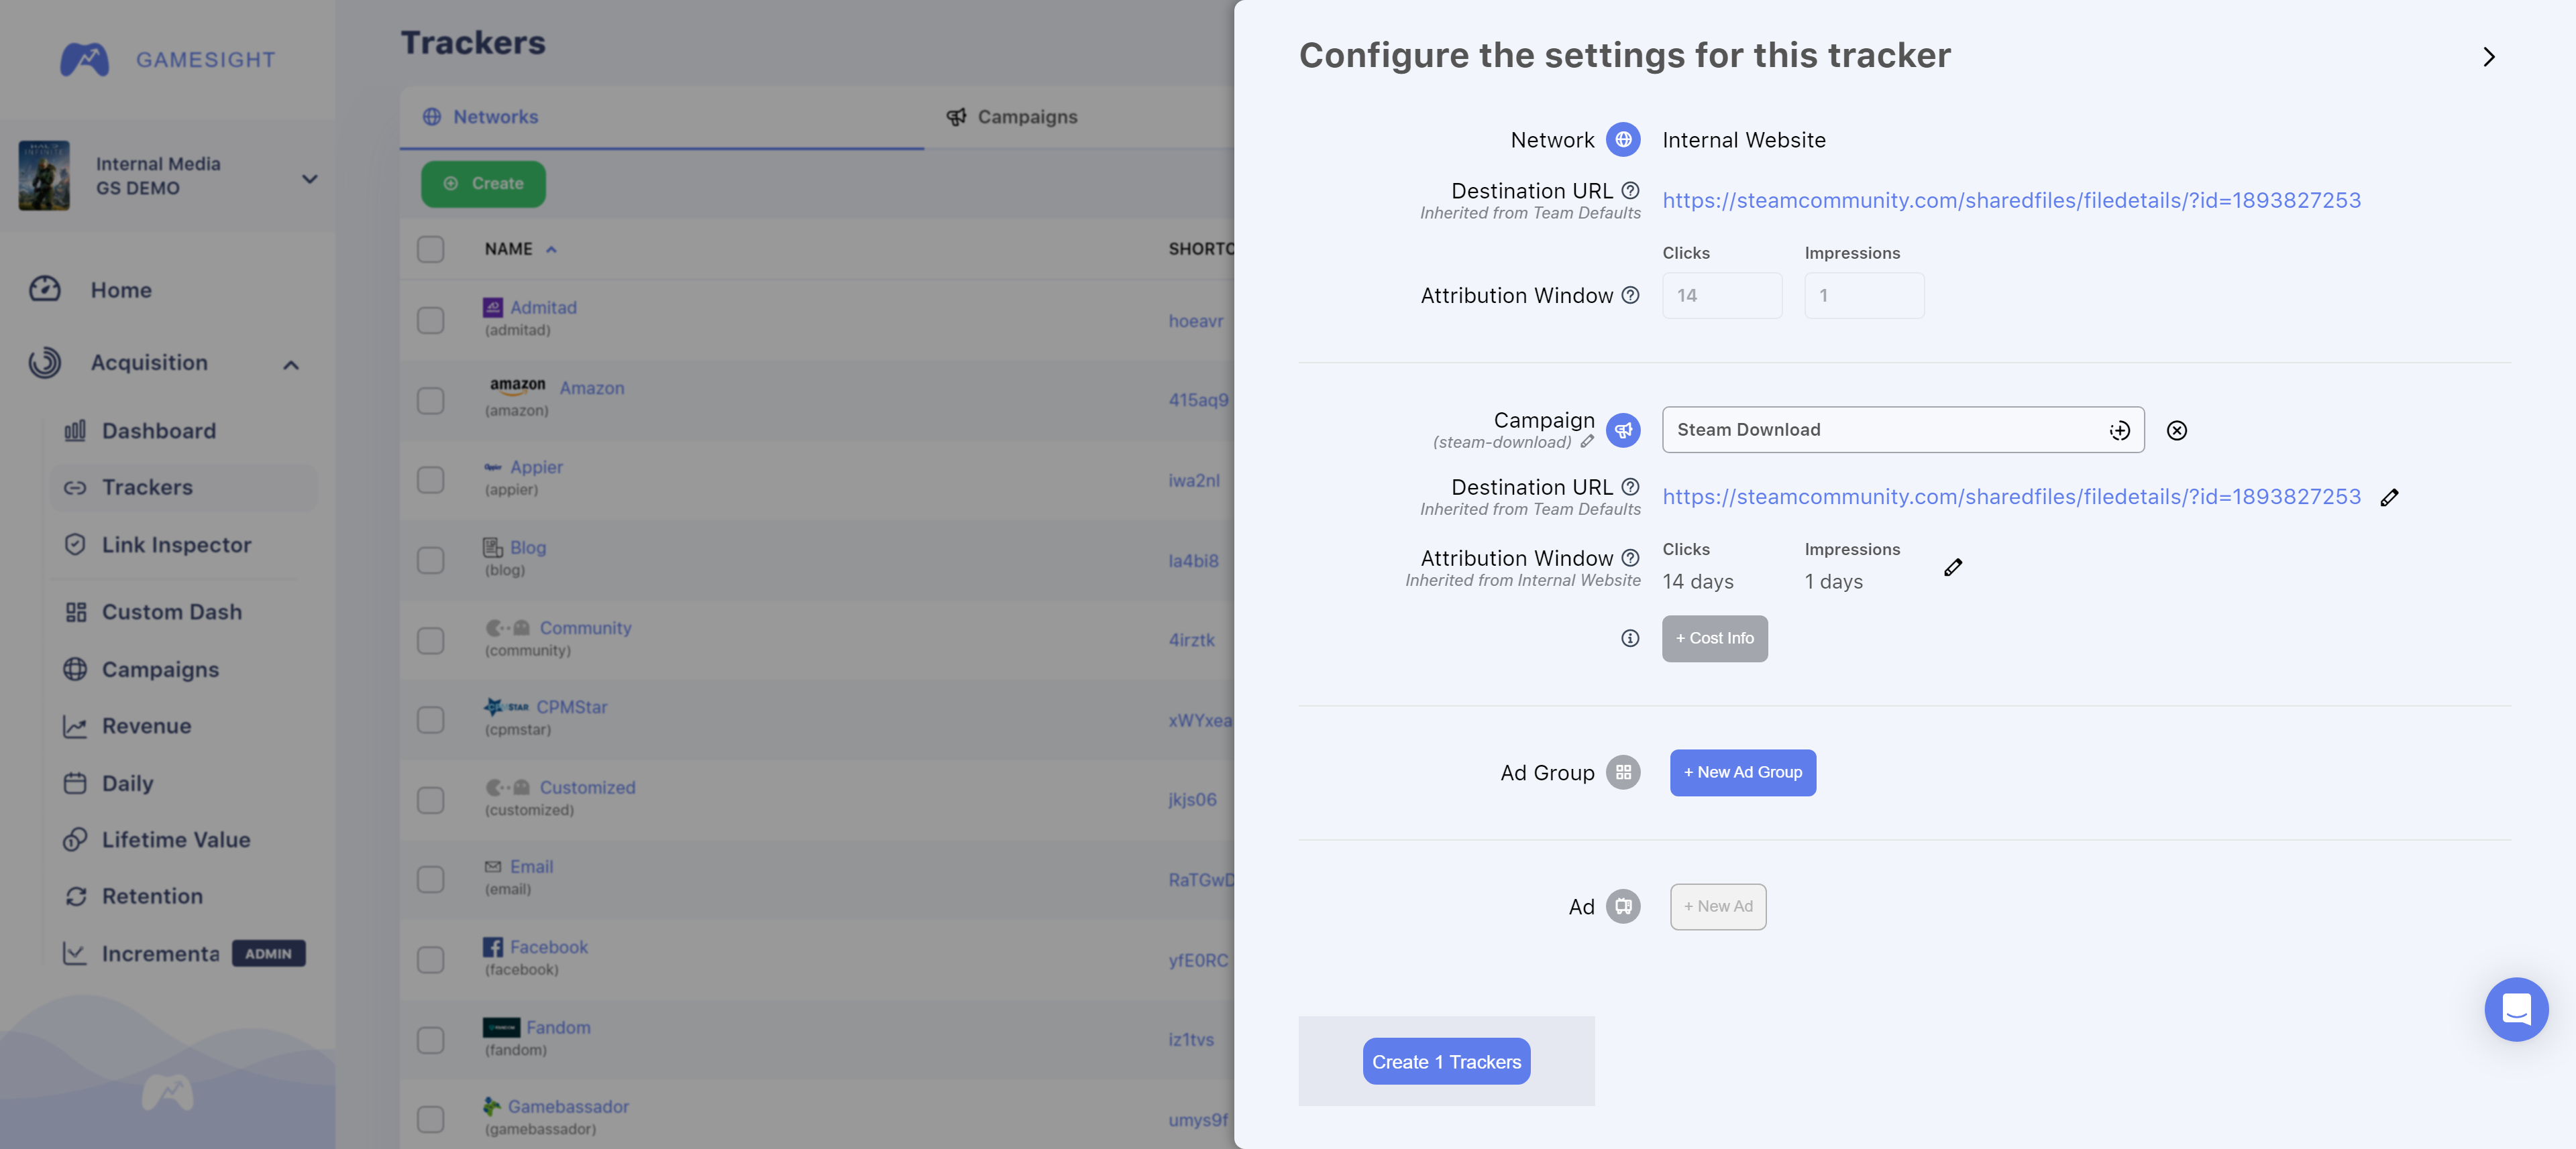Image resolution: width=2576 pixels, height=1149 pixels.
Task: Open help for network Destination URL
Action: 1630,190
